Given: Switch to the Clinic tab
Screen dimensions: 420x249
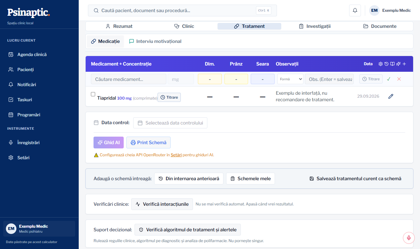Looking at the screenshot, I should pos(184,26).
